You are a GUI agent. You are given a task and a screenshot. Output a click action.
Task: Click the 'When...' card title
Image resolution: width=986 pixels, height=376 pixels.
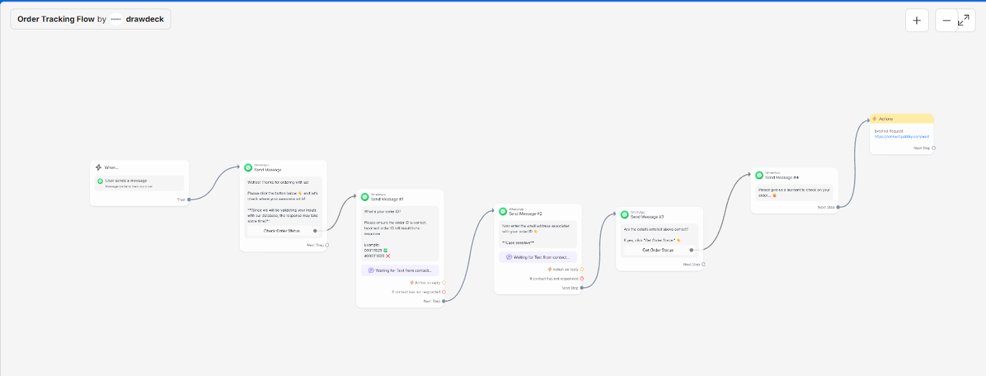point(112,168)
